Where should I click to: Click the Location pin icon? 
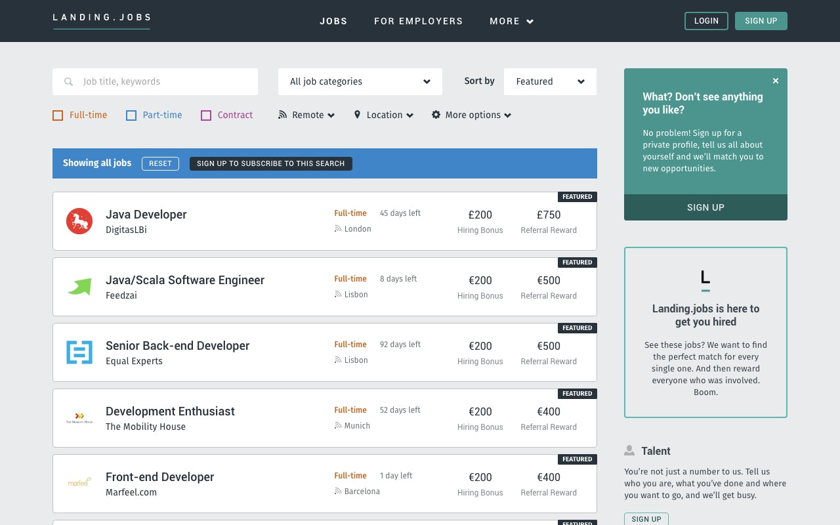pyautogui.click(x=357, y=115)
